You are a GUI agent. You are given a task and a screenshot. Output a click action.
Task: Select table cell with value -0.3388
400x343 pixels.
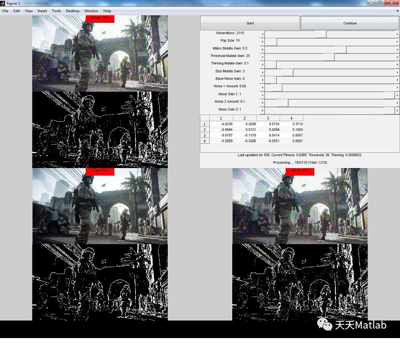coord(245,141)
